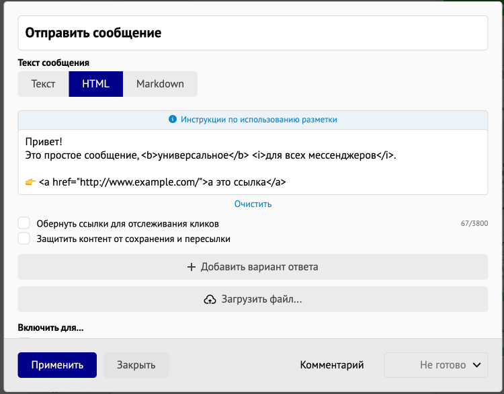Switch to the Markdown format tab
Screen dimensions: 504x394
(160, 84)
